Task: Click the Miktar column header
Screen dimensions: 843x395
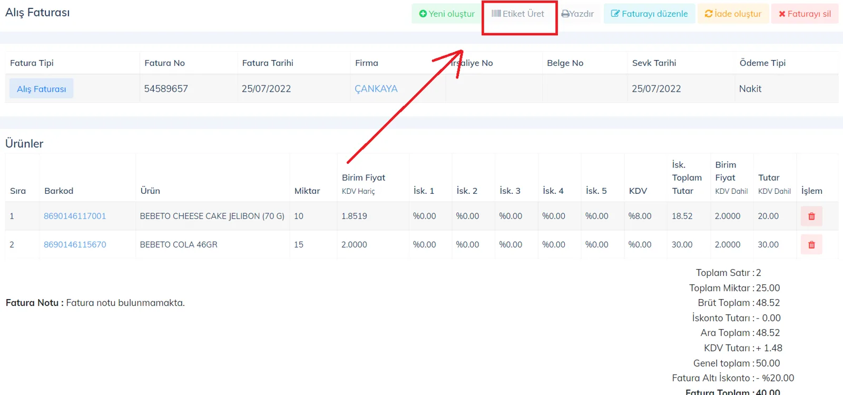Action: point(307,191)
